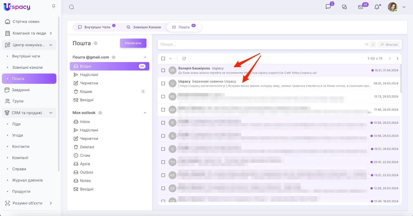Open settings gear for Моя outlook account

pos(100,113)
